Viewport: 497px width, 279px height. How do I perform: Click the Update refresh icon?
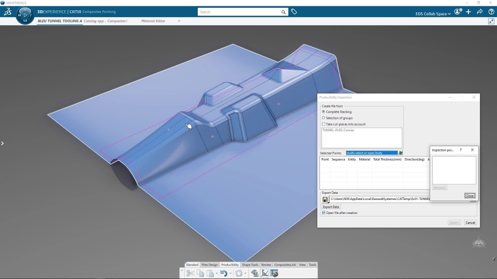[239, 273]
